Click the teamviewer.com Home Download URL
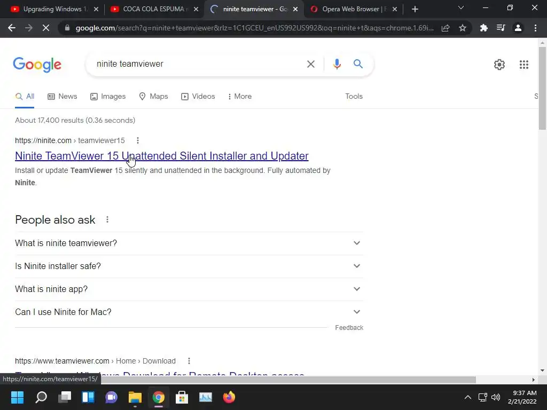Screen dimensions: 547x410 coord(95,361)
